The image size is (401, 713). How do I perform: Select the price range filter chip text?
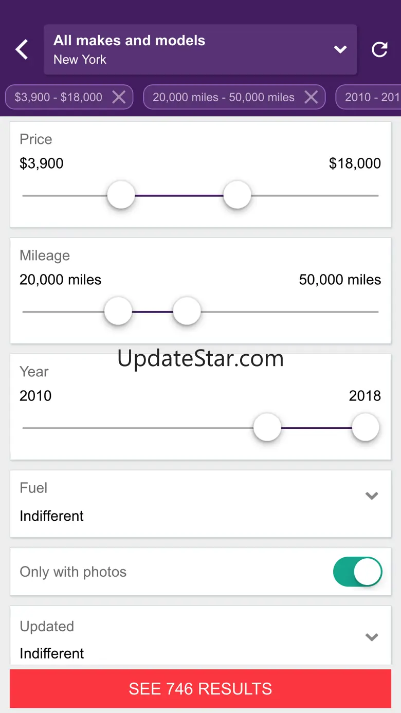click(x=58, y=97)
